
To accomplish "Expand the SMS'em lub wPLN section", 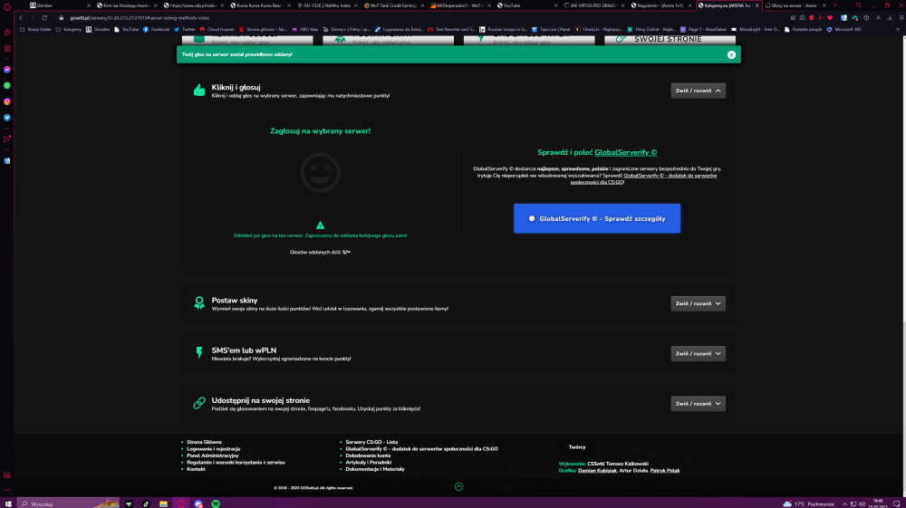I will pos(698,354).
